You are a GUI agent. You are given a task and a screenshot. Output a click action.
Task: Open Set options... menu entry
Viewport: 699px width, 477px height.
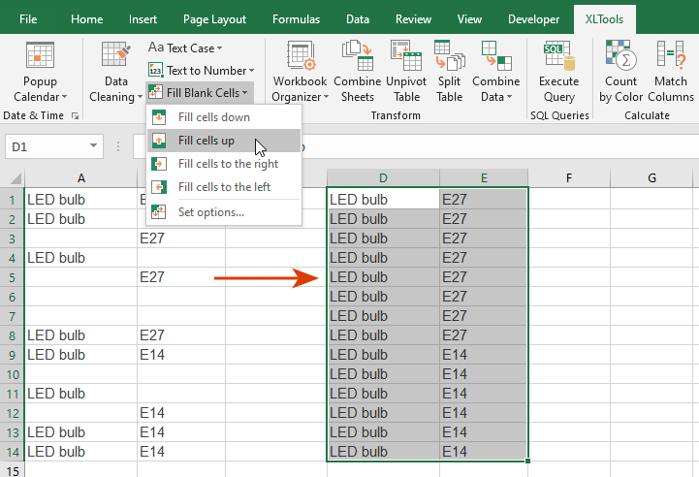(224, 211)
